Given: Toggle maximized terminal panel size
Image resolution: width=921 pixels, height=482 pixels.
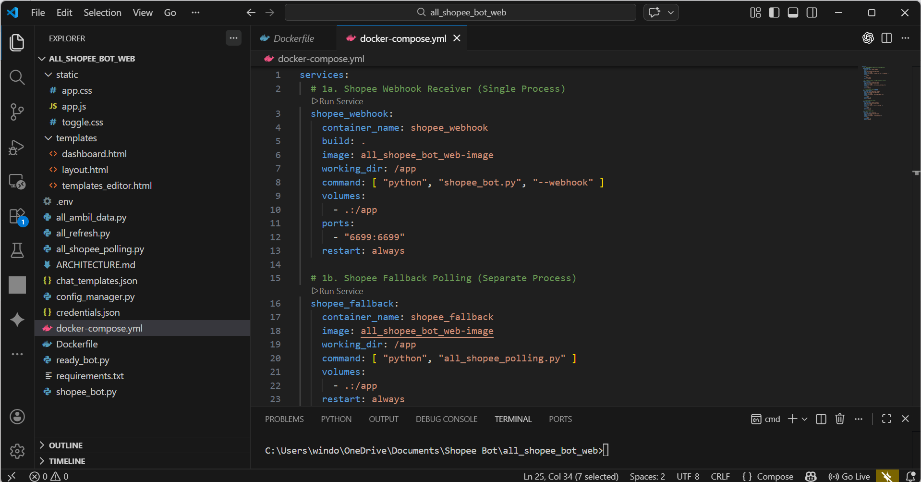Looking at the screenshot, I should 886,419.
